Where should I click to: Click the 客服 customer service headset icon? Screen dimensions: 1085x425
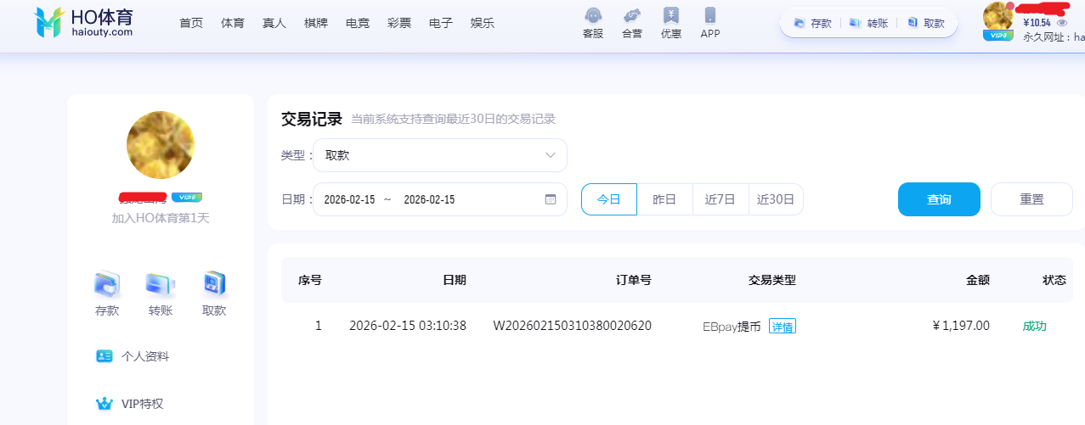pos(594,16)
